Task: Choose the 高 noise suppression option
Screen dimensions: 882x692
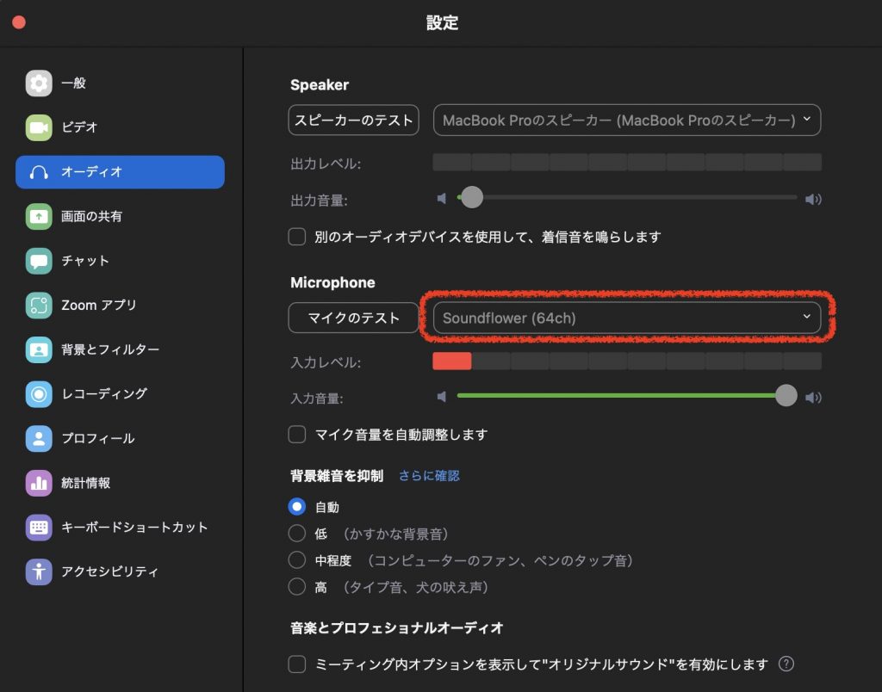Action: pyautogui.click(x=297, y=587)
